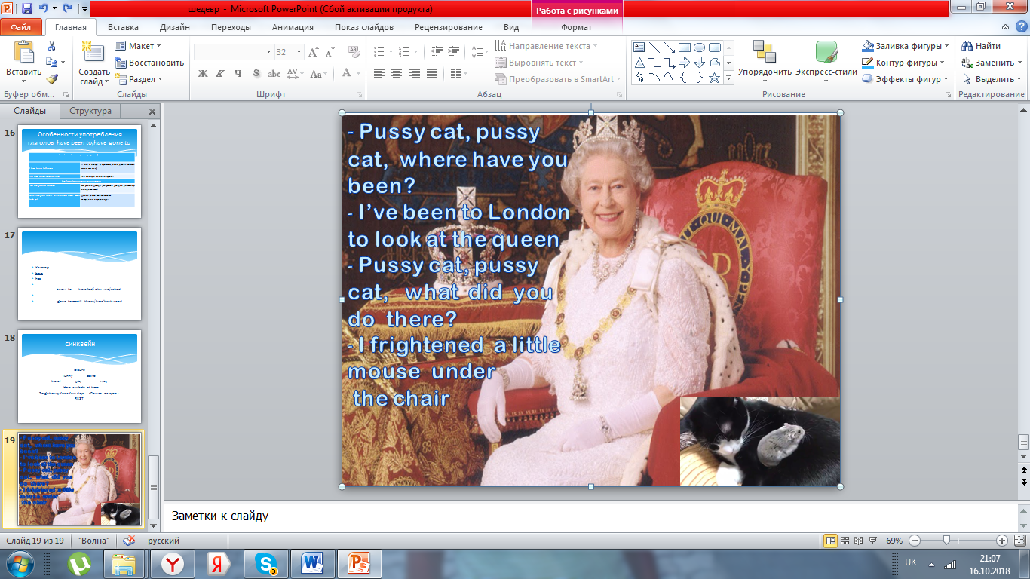This screenshot has width=1030, height=579.
Task: Click the Упорядочить arrange icon
Action: click(x=765, y=52)
